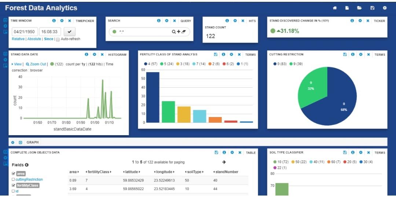The width and height of the screenshot is (396, 197).
Task: Edit the 16:08:33 time field
Action: pos(50,32)
